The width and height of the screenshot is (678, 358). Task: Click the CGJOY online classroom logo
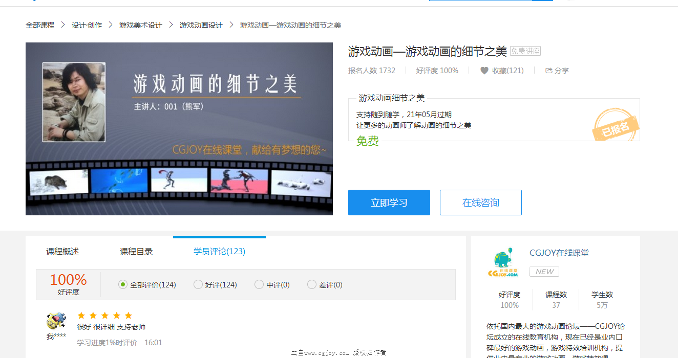[x=502, y=263]
